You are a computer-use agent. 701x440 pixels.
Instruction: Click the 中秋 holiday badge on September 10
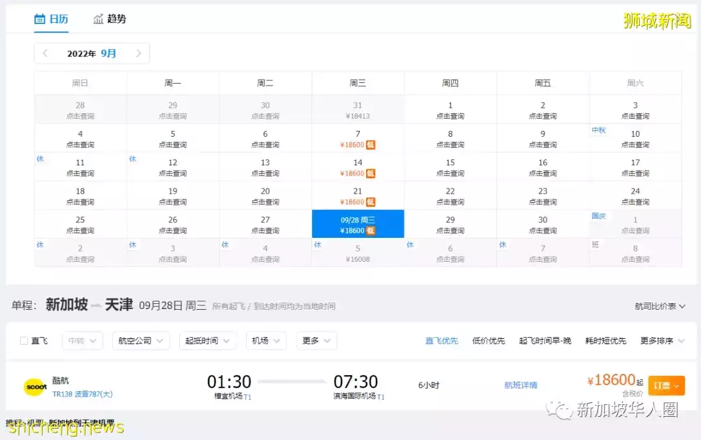pos(598,130)
